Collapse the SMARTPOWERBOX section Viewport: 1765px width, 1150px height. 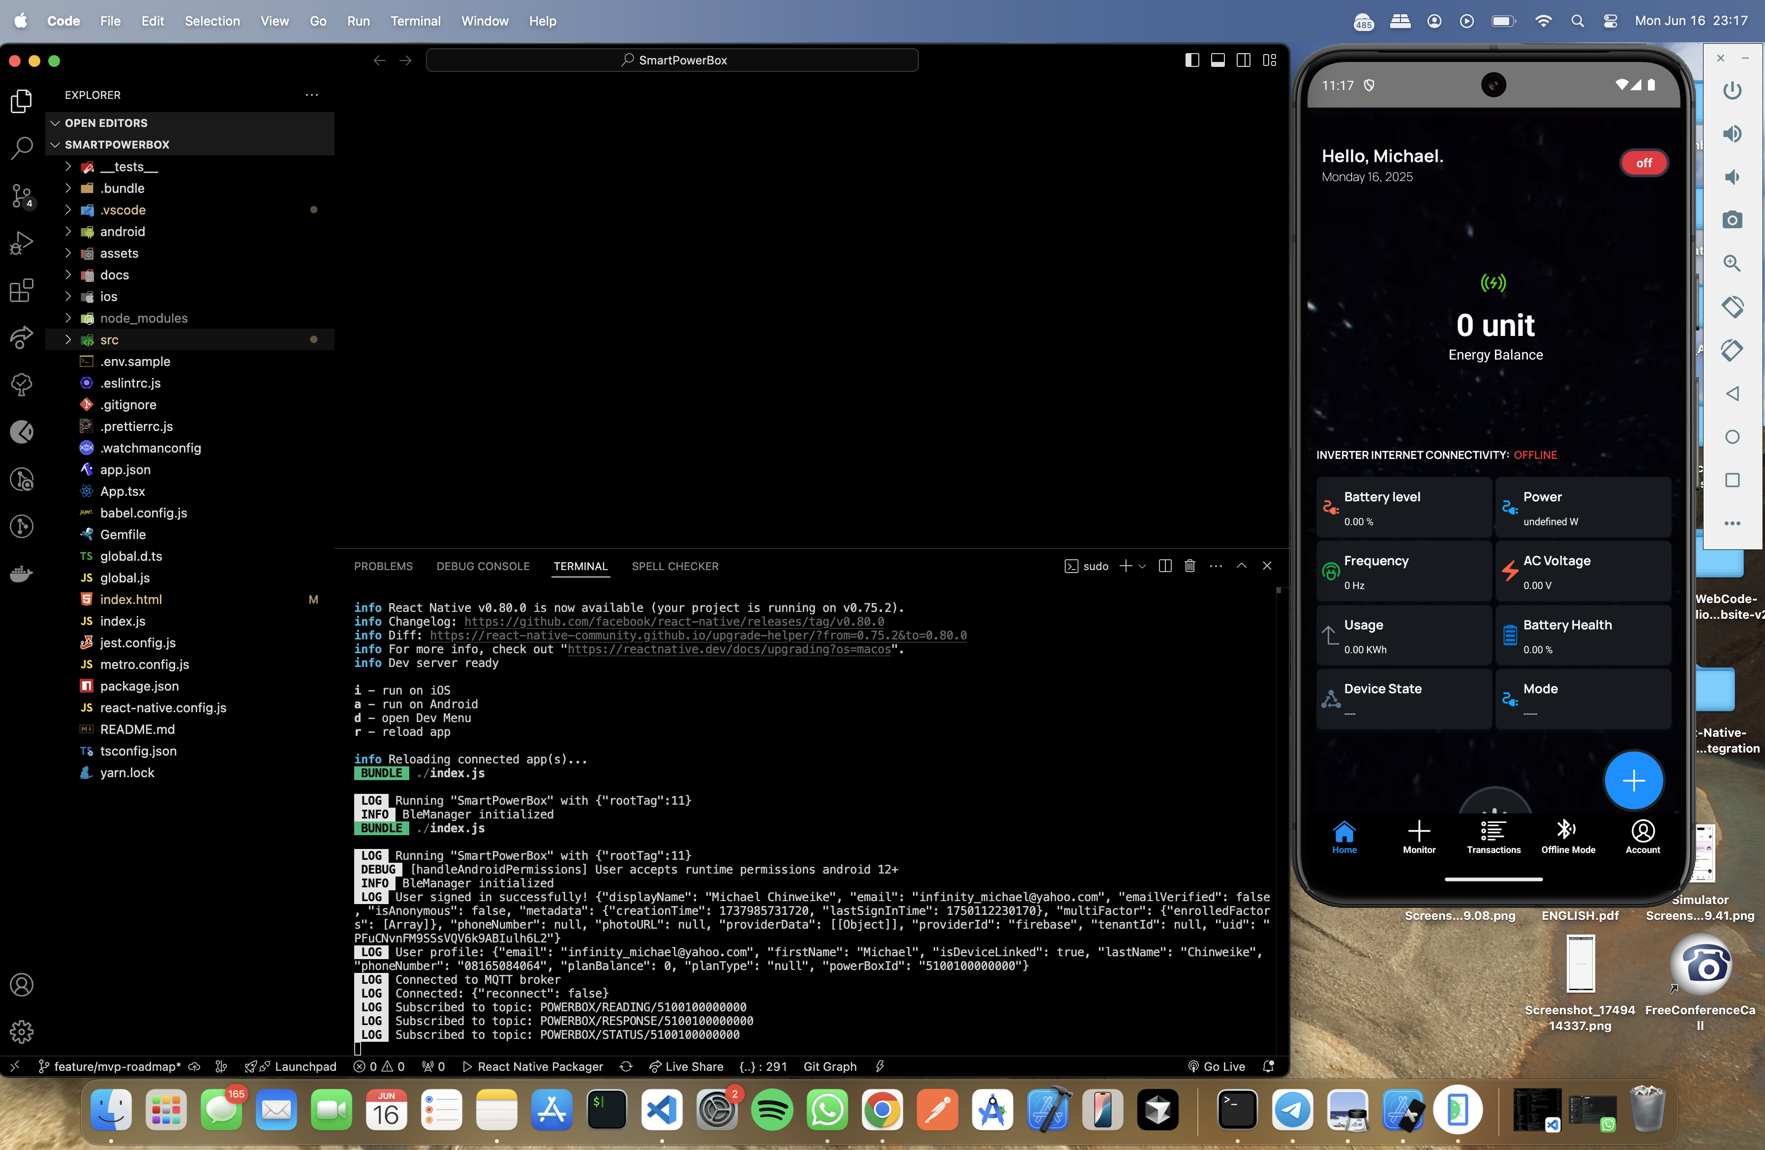pyautogui.click(x=117, y=145)
